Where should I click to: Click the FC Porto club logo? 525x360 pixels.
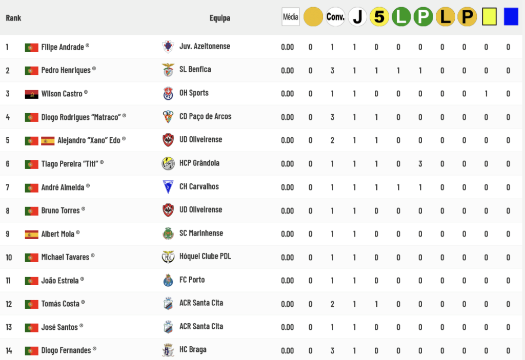(x=168, y=281)
